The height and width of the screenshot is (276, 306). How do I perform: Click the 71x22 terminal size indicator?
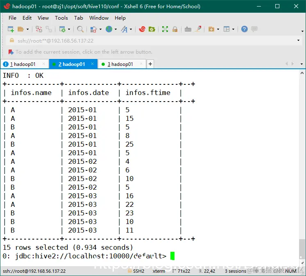point(181,271)
